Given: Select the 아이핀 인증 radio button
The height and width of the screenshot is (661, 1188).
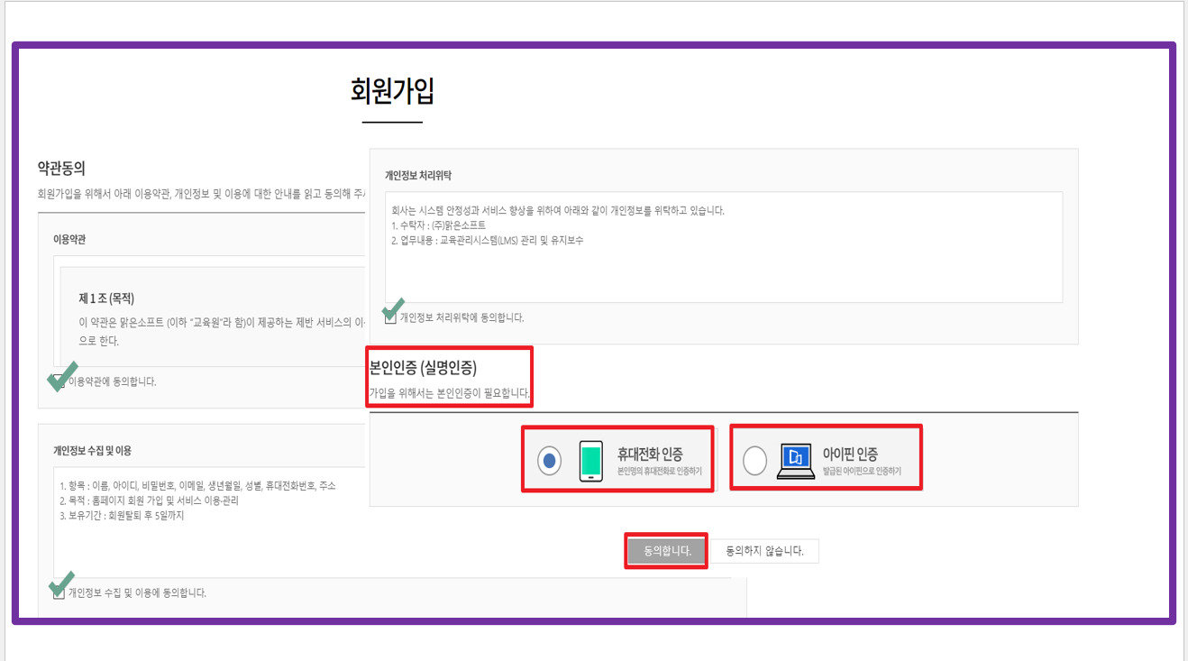Looking at the screenshot, I should point(754,461).
